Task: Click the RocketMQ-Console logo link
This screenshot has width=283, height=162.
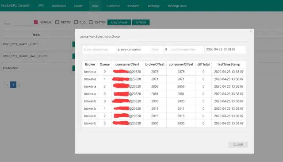Action: 15,5
